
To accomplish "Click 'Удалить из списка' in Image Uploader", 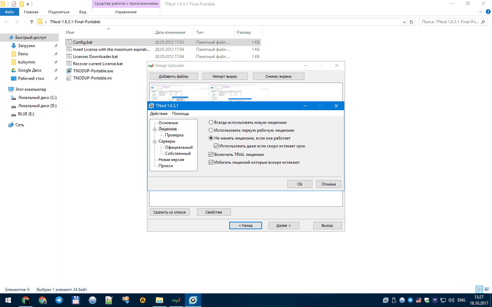I will (x=169, y=212).
